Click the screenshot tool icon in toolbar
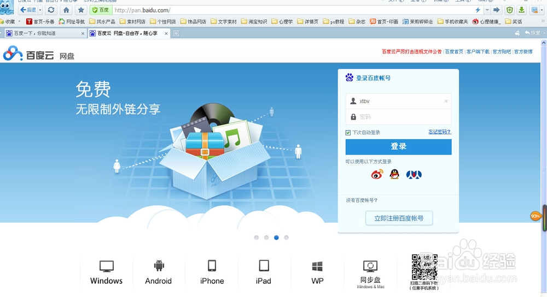547x297 pixels. coord(534,10)
